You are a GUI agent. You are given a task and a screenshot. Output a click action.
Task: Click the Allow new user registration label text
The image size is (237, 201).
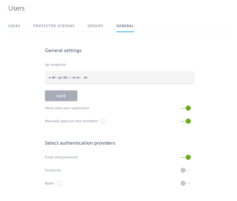pyautogui.click(x=67, y=108)
